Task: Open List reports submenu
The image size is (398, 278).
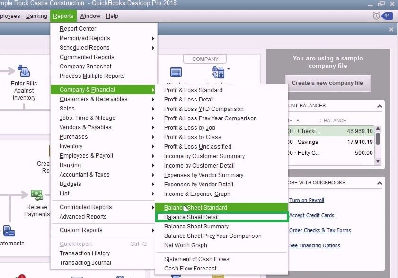Action: (104, 194)
